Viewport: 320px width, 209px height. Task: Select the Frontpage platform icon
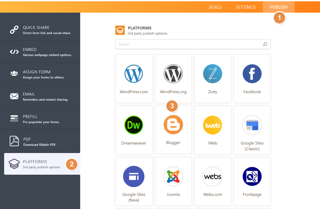click(x=252, y=176)
